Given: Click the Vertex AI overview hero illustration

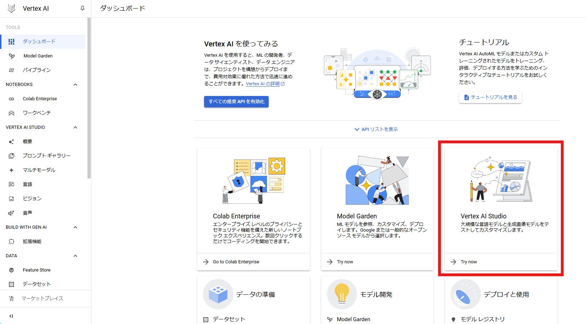Looking at the screenshot, I should [377, 74].
